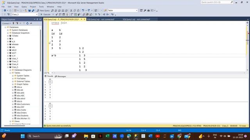Expand the Views folder node
Image resolution: width=250 pixels, height=140 pixels.
(x=11, y=121)
